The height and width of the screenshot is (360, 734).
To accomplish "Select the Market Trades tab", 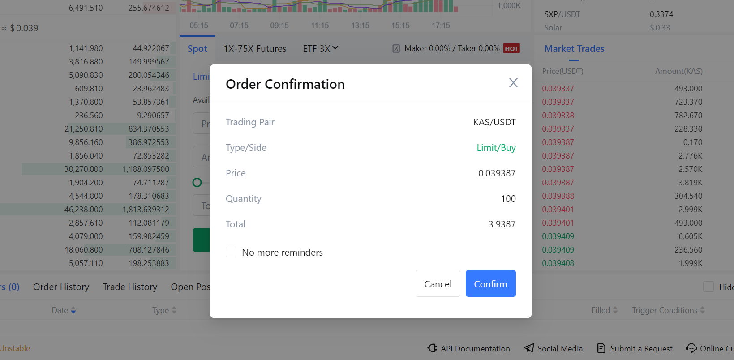I will (574, 48).
